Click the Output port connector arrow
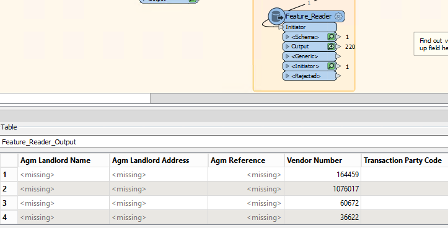Viewport: 448px width, 228px height. 338,46
